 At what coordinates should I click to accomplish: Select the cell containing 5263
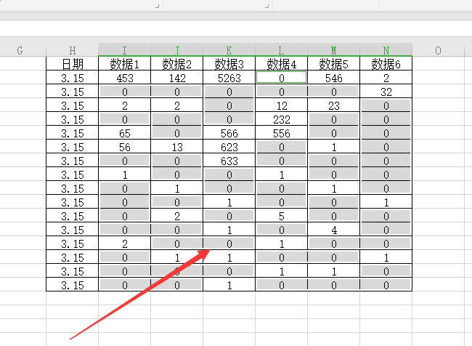[229, 78]
